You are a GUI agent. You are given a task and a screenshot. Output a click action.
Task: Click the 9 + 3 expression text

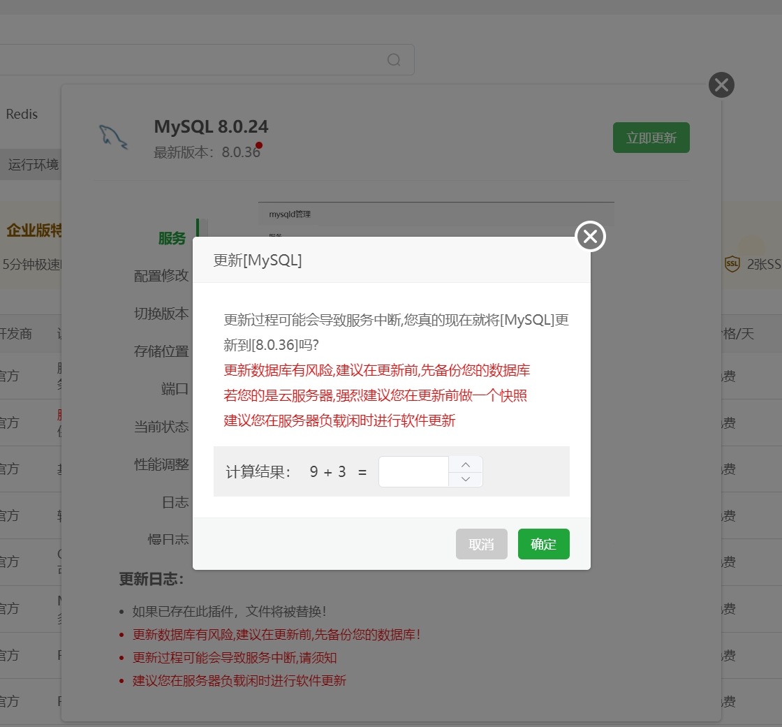[x=327, y=471]
